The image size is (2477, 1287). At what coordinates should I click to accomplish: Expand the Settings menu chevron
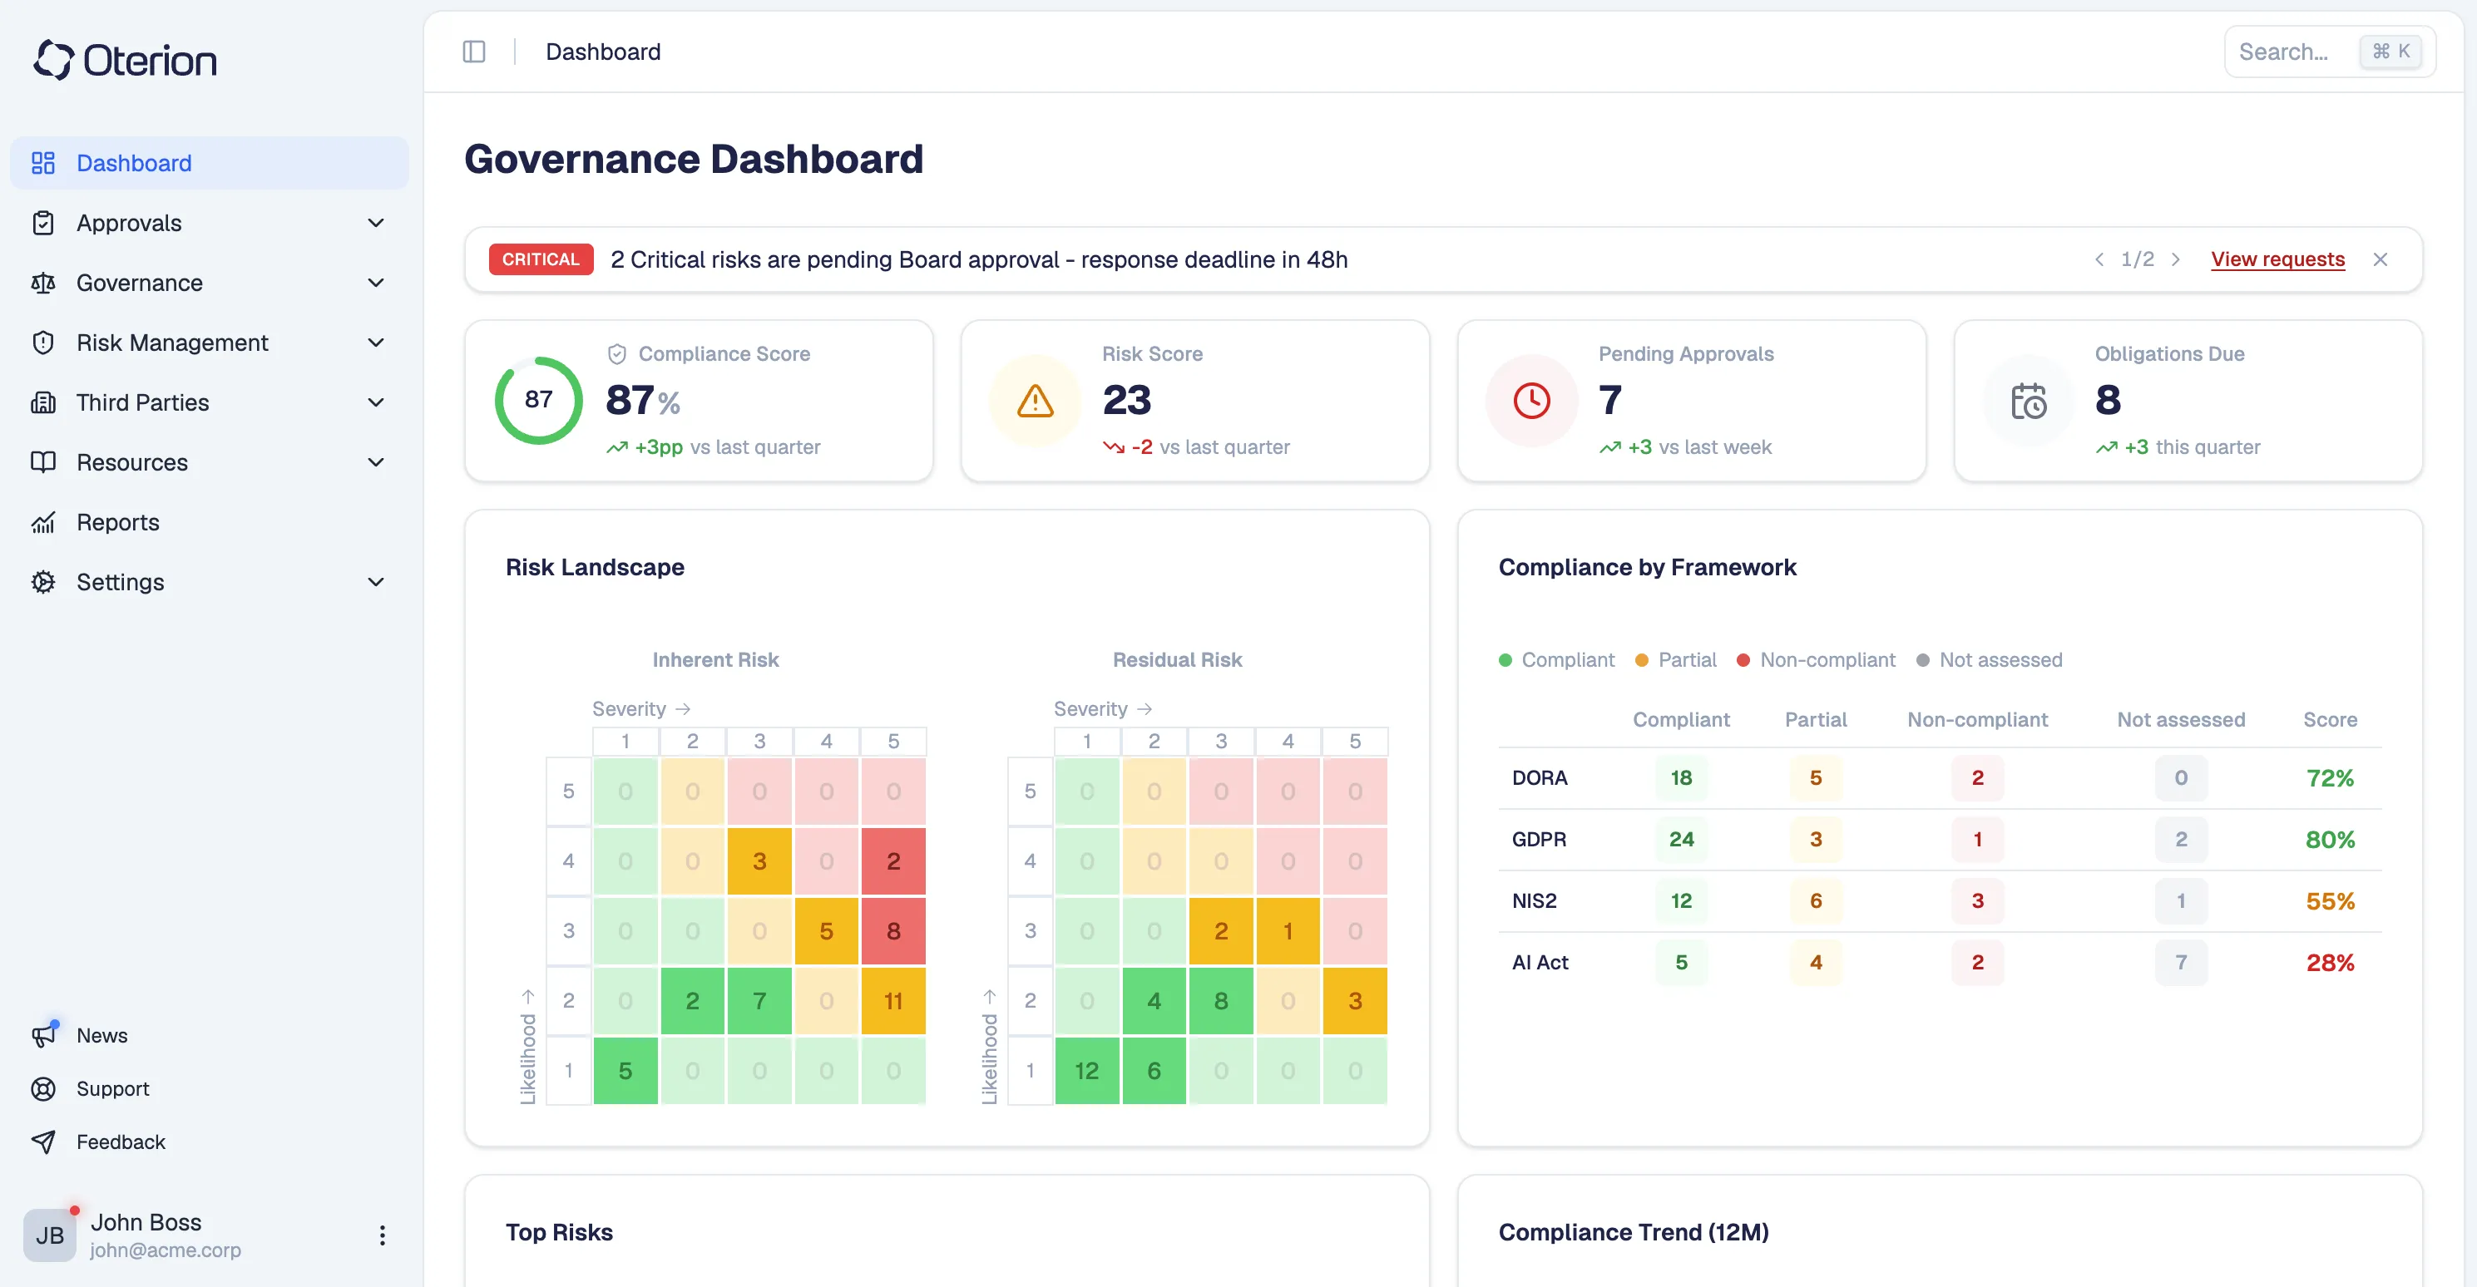376,581
